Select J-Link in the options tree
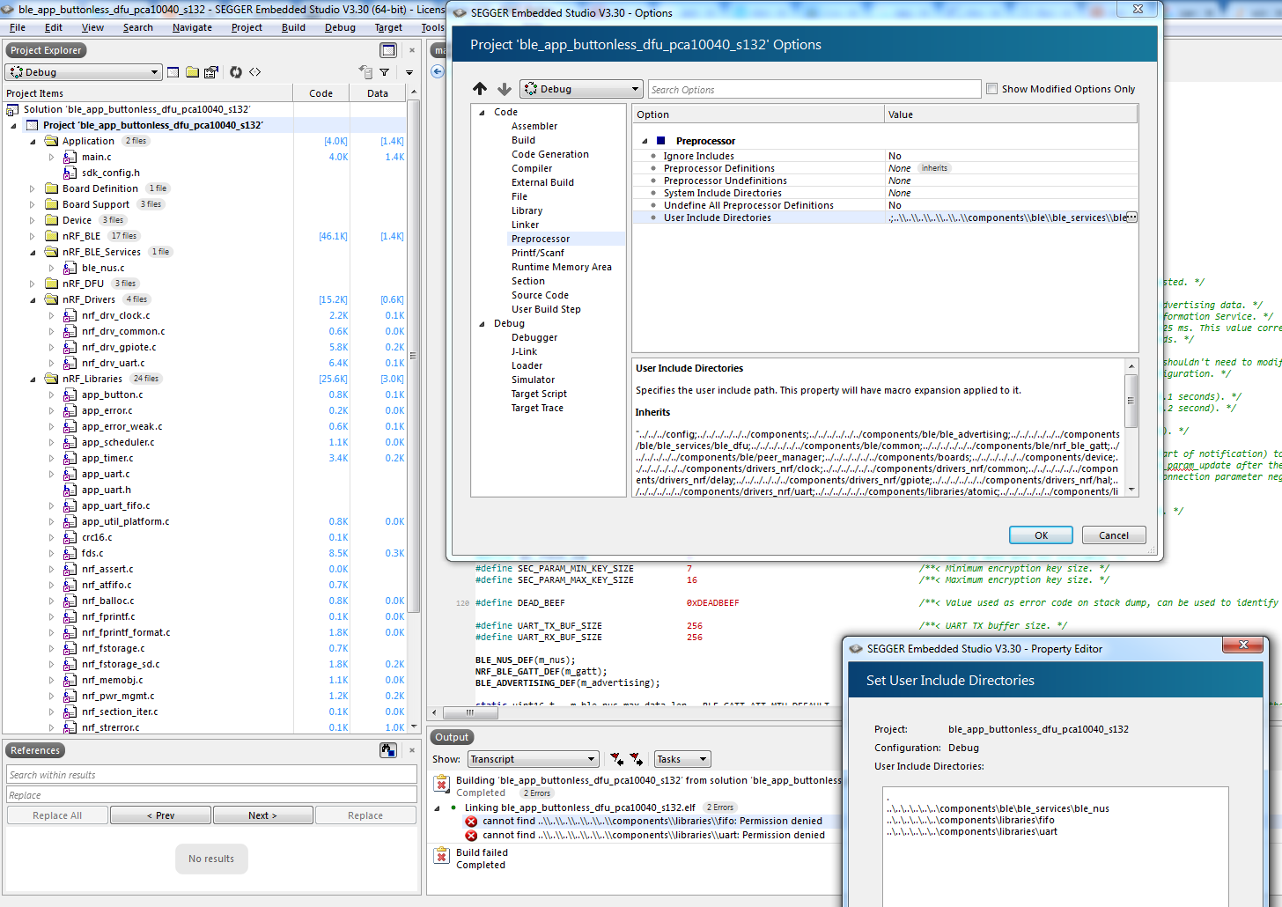The height and width of the screenshot is (907, 1282). click(x=524, y=351)
